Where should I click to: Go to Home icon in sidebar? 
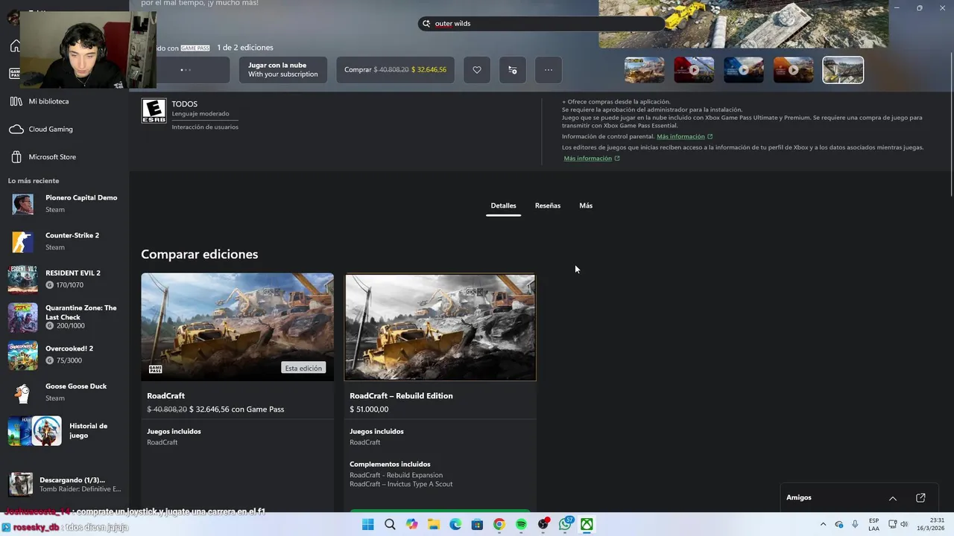pyautogui.click(x=14, y=46)
